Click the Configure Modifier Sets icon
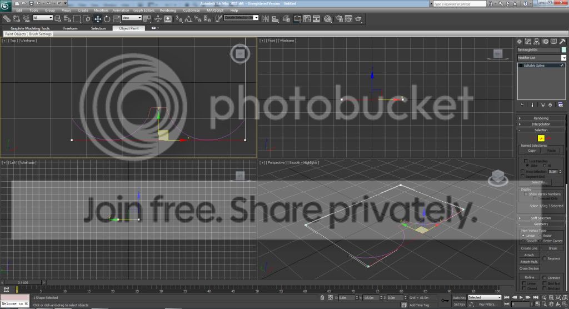The width and height of the screenshot is (569, 309). click(x=561, y=105)
